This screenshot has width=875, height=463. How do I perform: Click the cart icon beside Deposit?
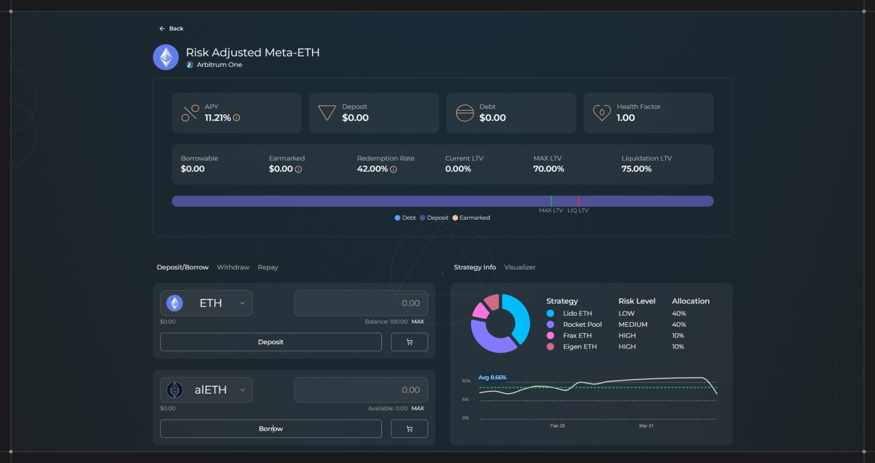tap(409, 342)
